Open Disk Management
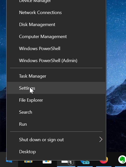This screenshot has height=167, width=126. click(x=56, y=25)
